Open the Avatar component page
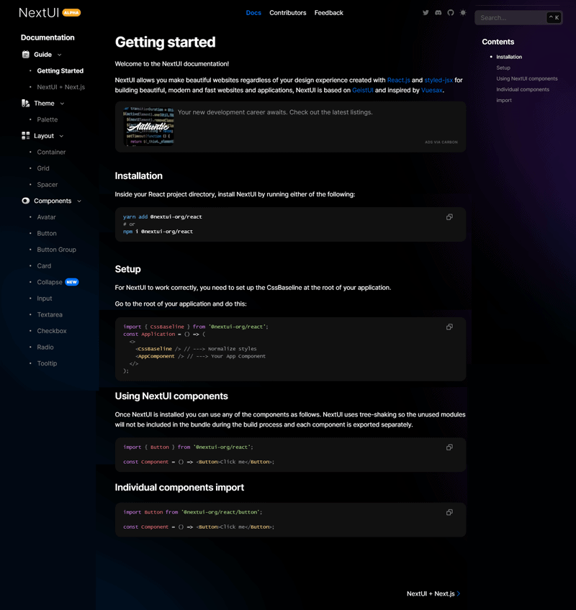This screenshot has width=576, height=610. (x=46, y=217)
